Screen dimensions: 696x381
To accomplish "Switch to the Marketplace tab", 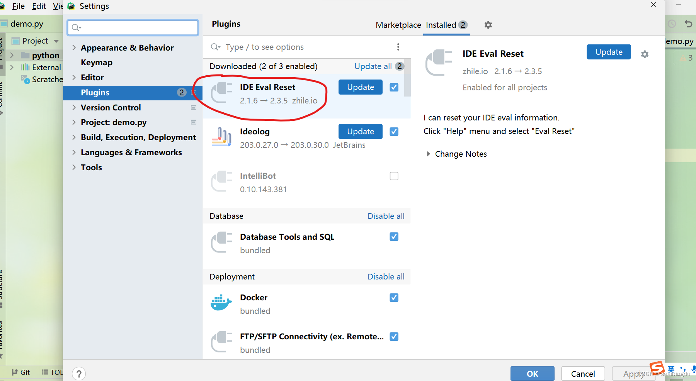I will coord(398,25).
